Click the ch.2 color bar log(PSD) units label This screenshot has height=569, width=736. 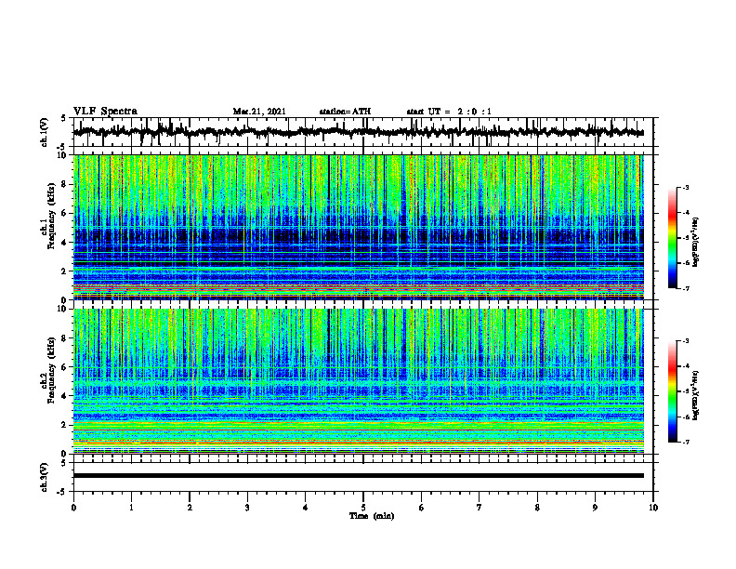[x=696, y=395]
